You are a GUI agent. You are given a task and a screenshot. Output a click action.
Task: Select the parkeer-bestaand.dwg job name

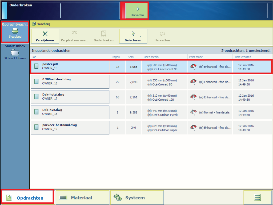pos(59,125)
